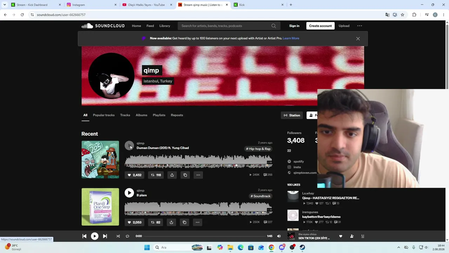This screenshot has height=253, width=449.
Task: Like the current track in player bar
Action: click(x=341, y=236)
